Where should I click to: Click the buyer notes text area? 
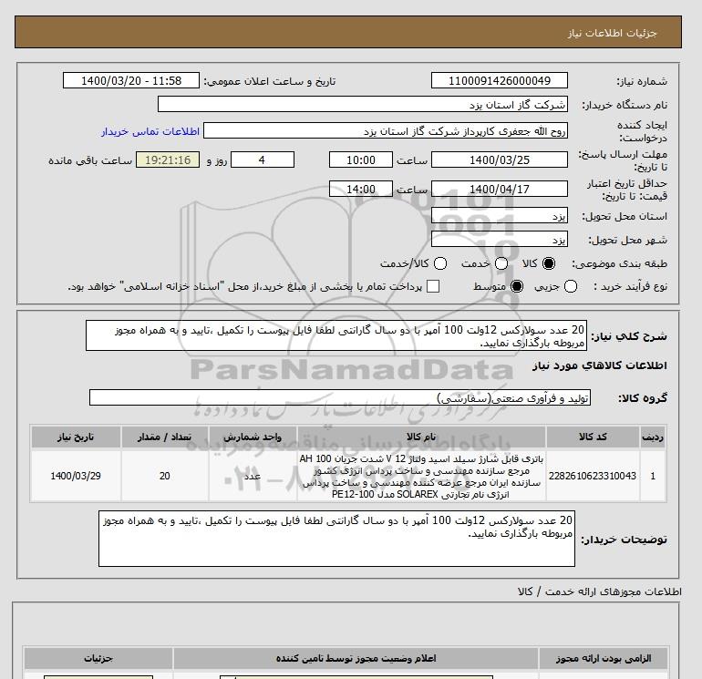pos(336,539)
